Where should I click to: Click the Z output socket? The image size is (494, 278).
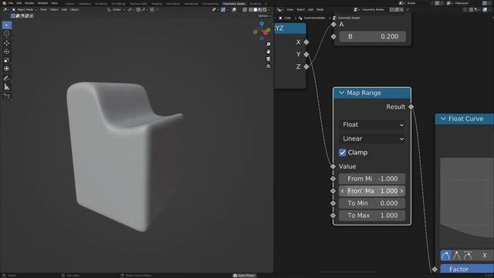306,66
